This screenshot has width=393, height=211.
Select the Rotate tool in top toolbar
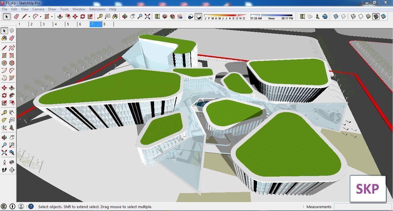tap(82, 17)
